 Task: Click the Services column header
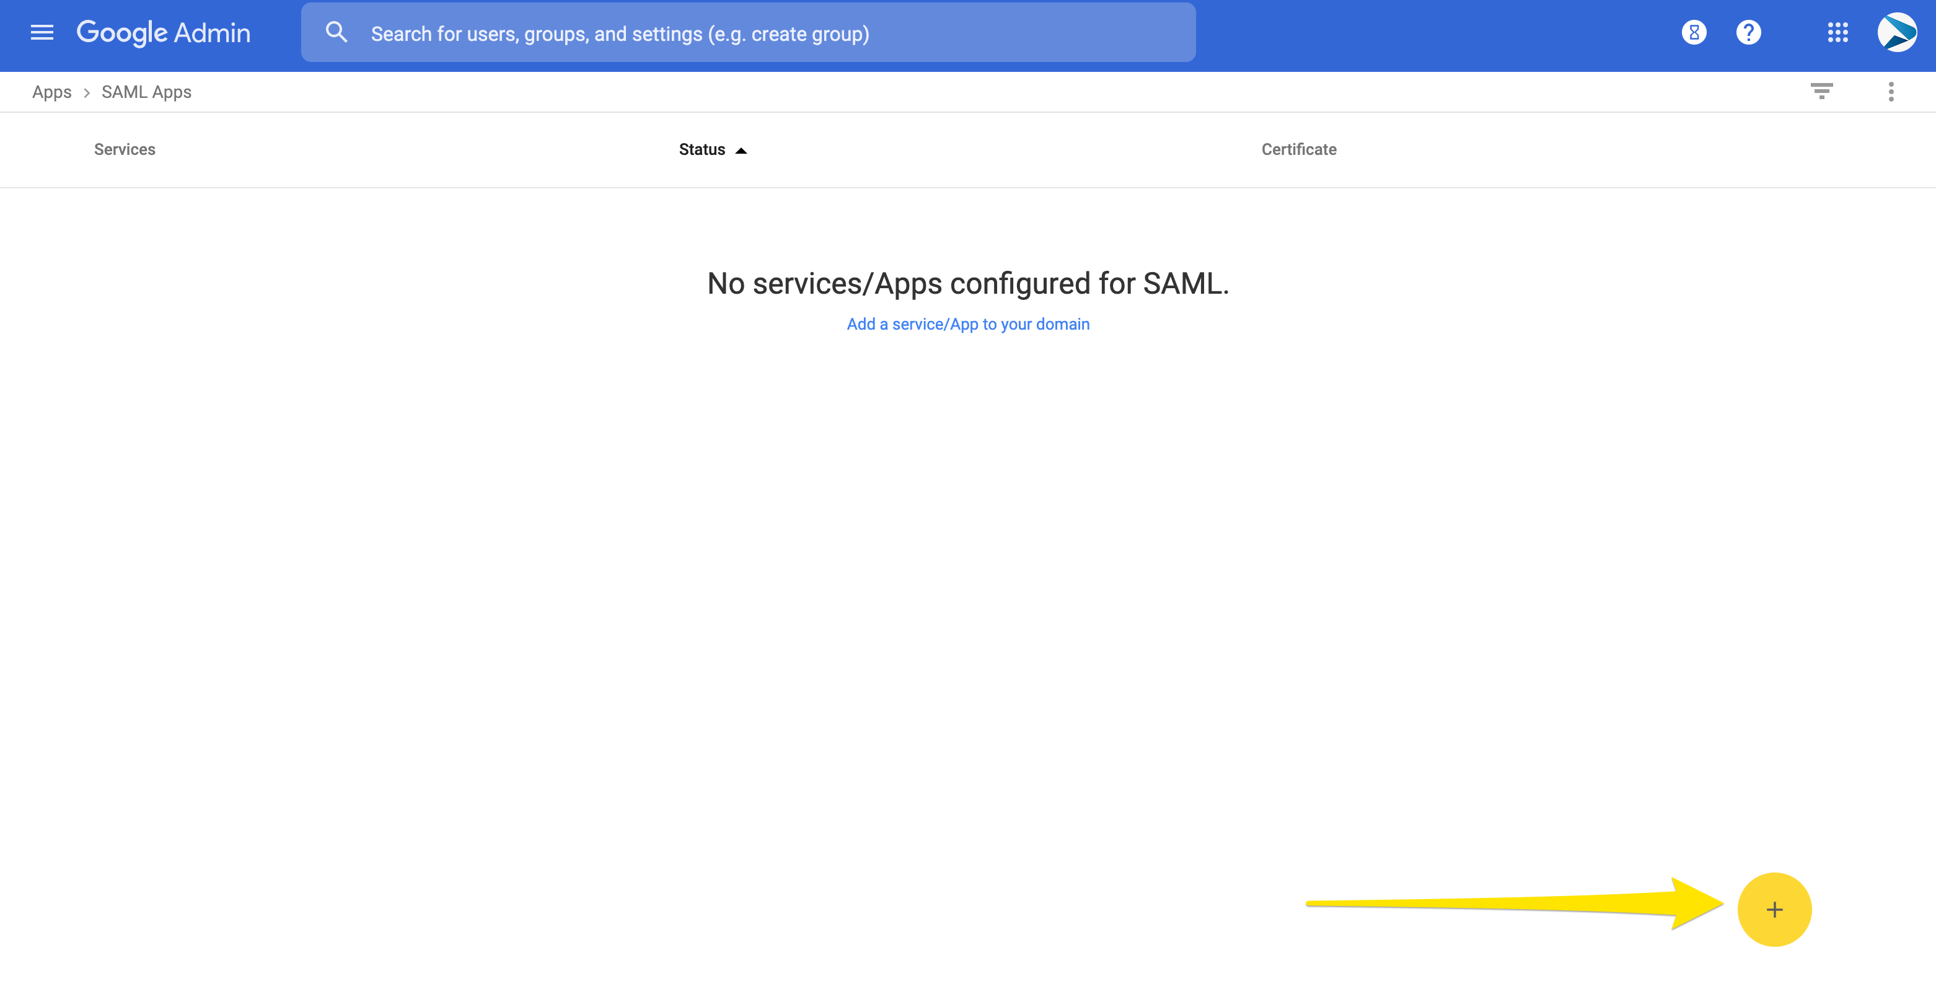tap(125, 149)
